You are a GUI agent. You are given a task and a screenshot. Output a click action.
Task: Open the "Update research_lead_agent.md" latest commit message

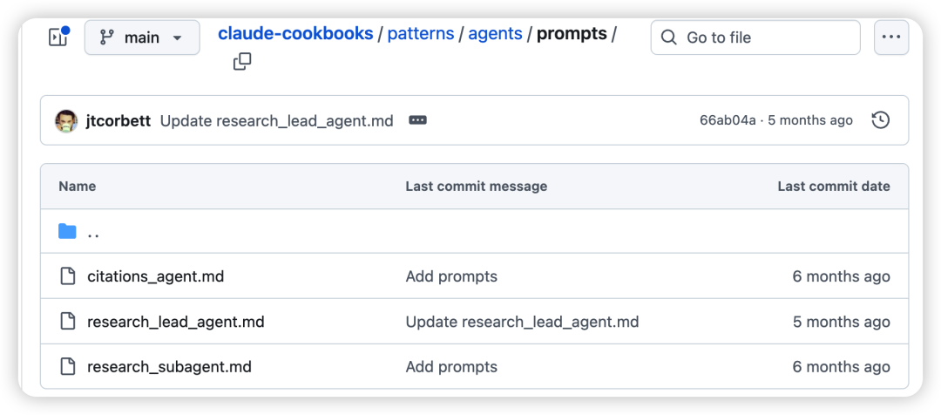coord(276,120)
